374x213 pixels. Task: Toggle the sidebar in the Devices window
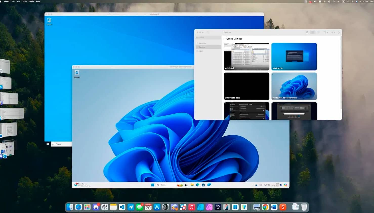click(208, 32)
